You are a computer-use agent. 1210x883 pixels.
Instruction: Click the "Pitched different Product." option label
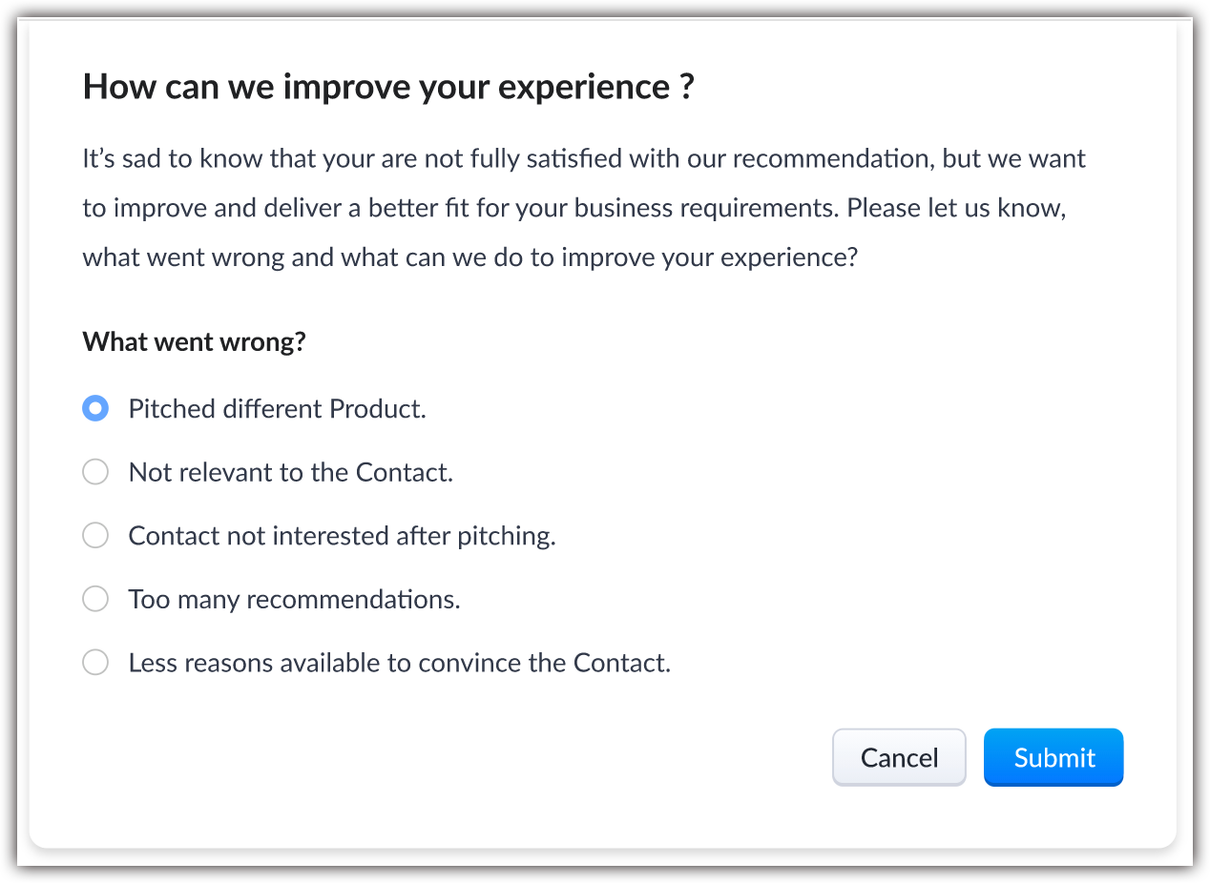click(277, 409)
